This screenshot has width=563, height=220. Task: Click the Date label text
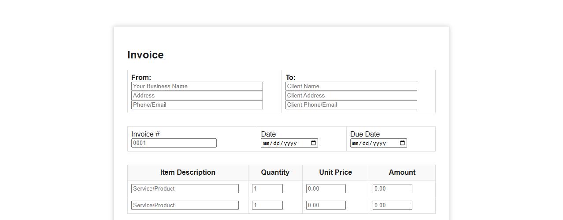pos(268,134)
